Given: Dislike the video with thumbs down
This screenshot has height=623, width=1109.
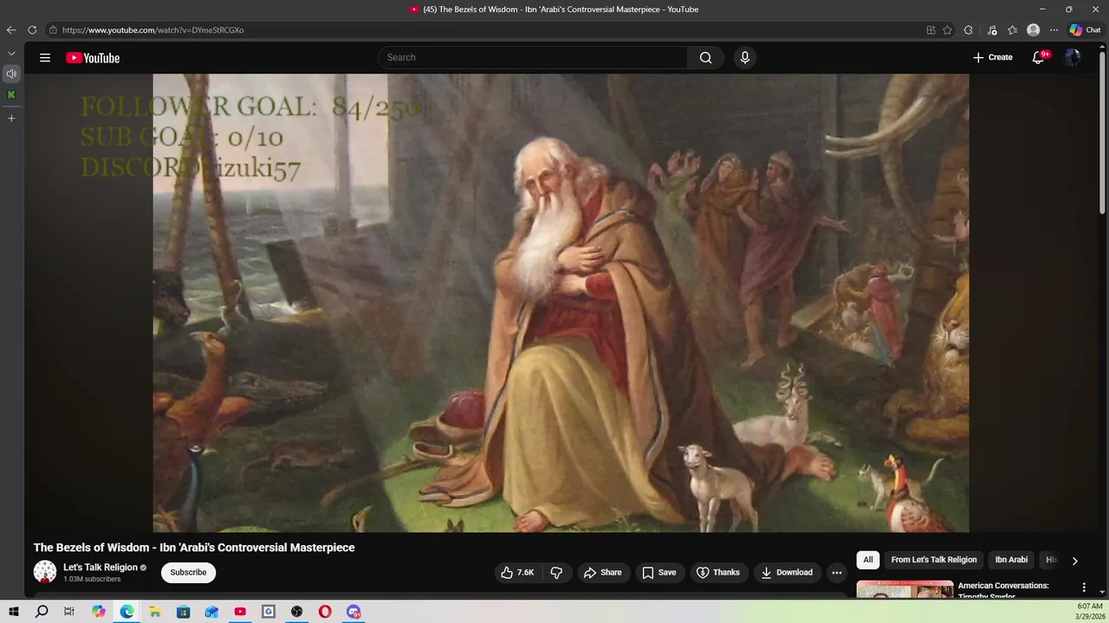Looking at the screenshot, I should 556,573.
